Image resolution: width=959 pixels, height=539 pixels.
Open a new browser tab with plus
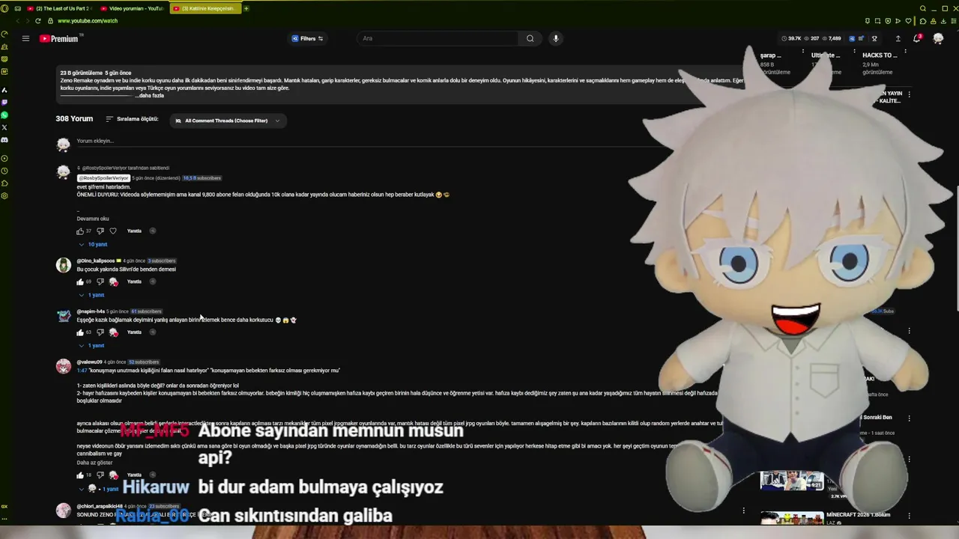tap(246, 8)
